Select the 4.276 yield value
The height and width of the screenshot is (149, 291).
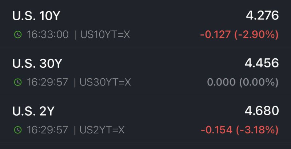coord(262,15)
